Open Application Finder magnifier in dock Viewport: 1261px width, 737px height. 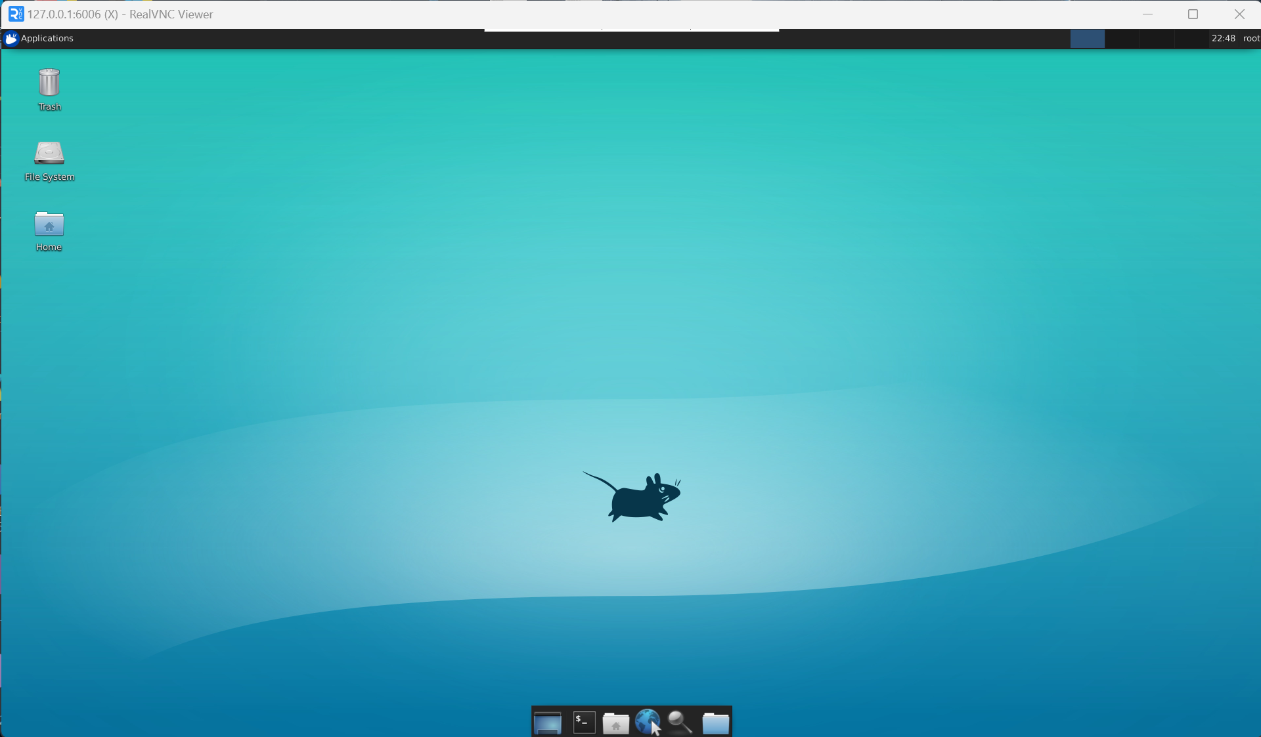tap(680, 723)
